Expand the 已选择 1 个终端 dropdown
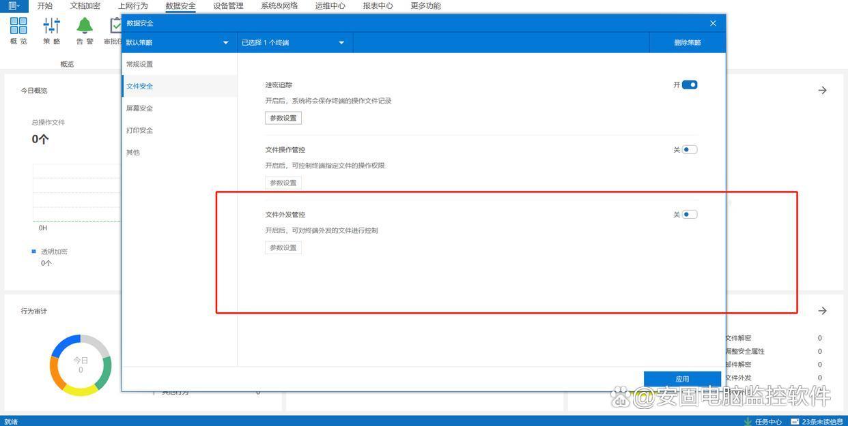The width and height of the screenshot is (848, 426). pos(295,42)
